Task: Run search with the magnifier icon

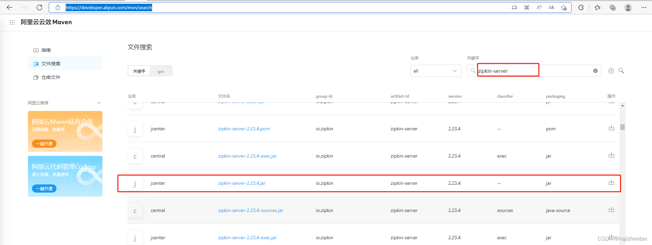Action: pyautogui.click(x=621, y=71)
